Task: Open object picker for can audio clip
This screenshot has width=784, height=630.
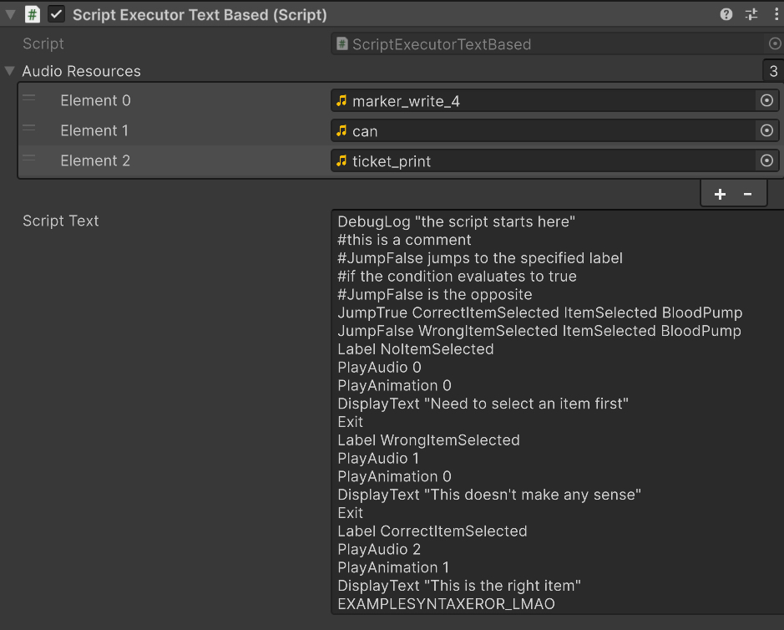Action: pos(766,131)
